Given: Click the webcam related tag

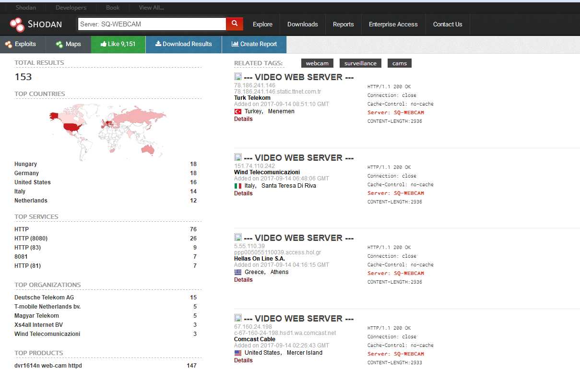Looking at the screenshot, I should pyautogui.click(x=317, y=63).
